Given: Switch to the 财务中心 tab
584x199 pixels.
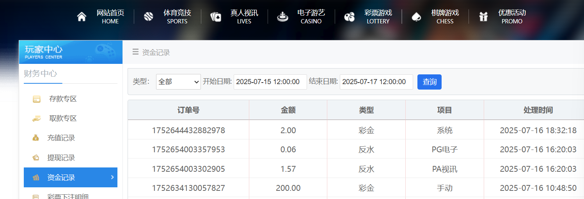Looking at the screenshot, I should 41,74.
